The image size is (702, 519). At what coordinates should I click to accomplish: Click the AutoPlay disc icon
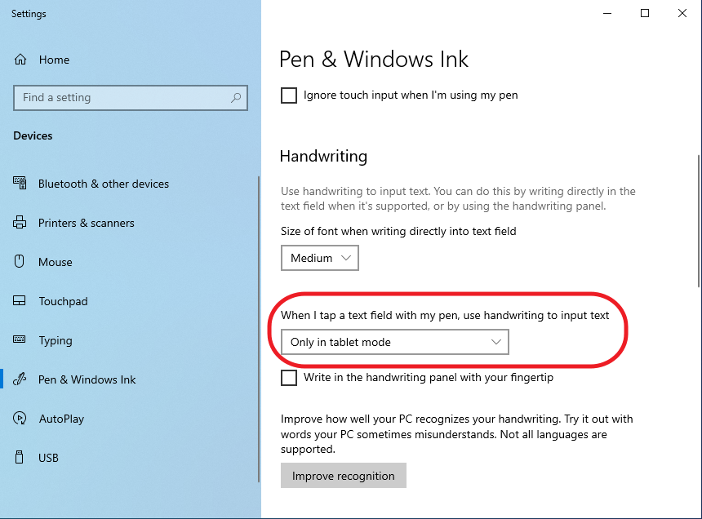[20, 418]
